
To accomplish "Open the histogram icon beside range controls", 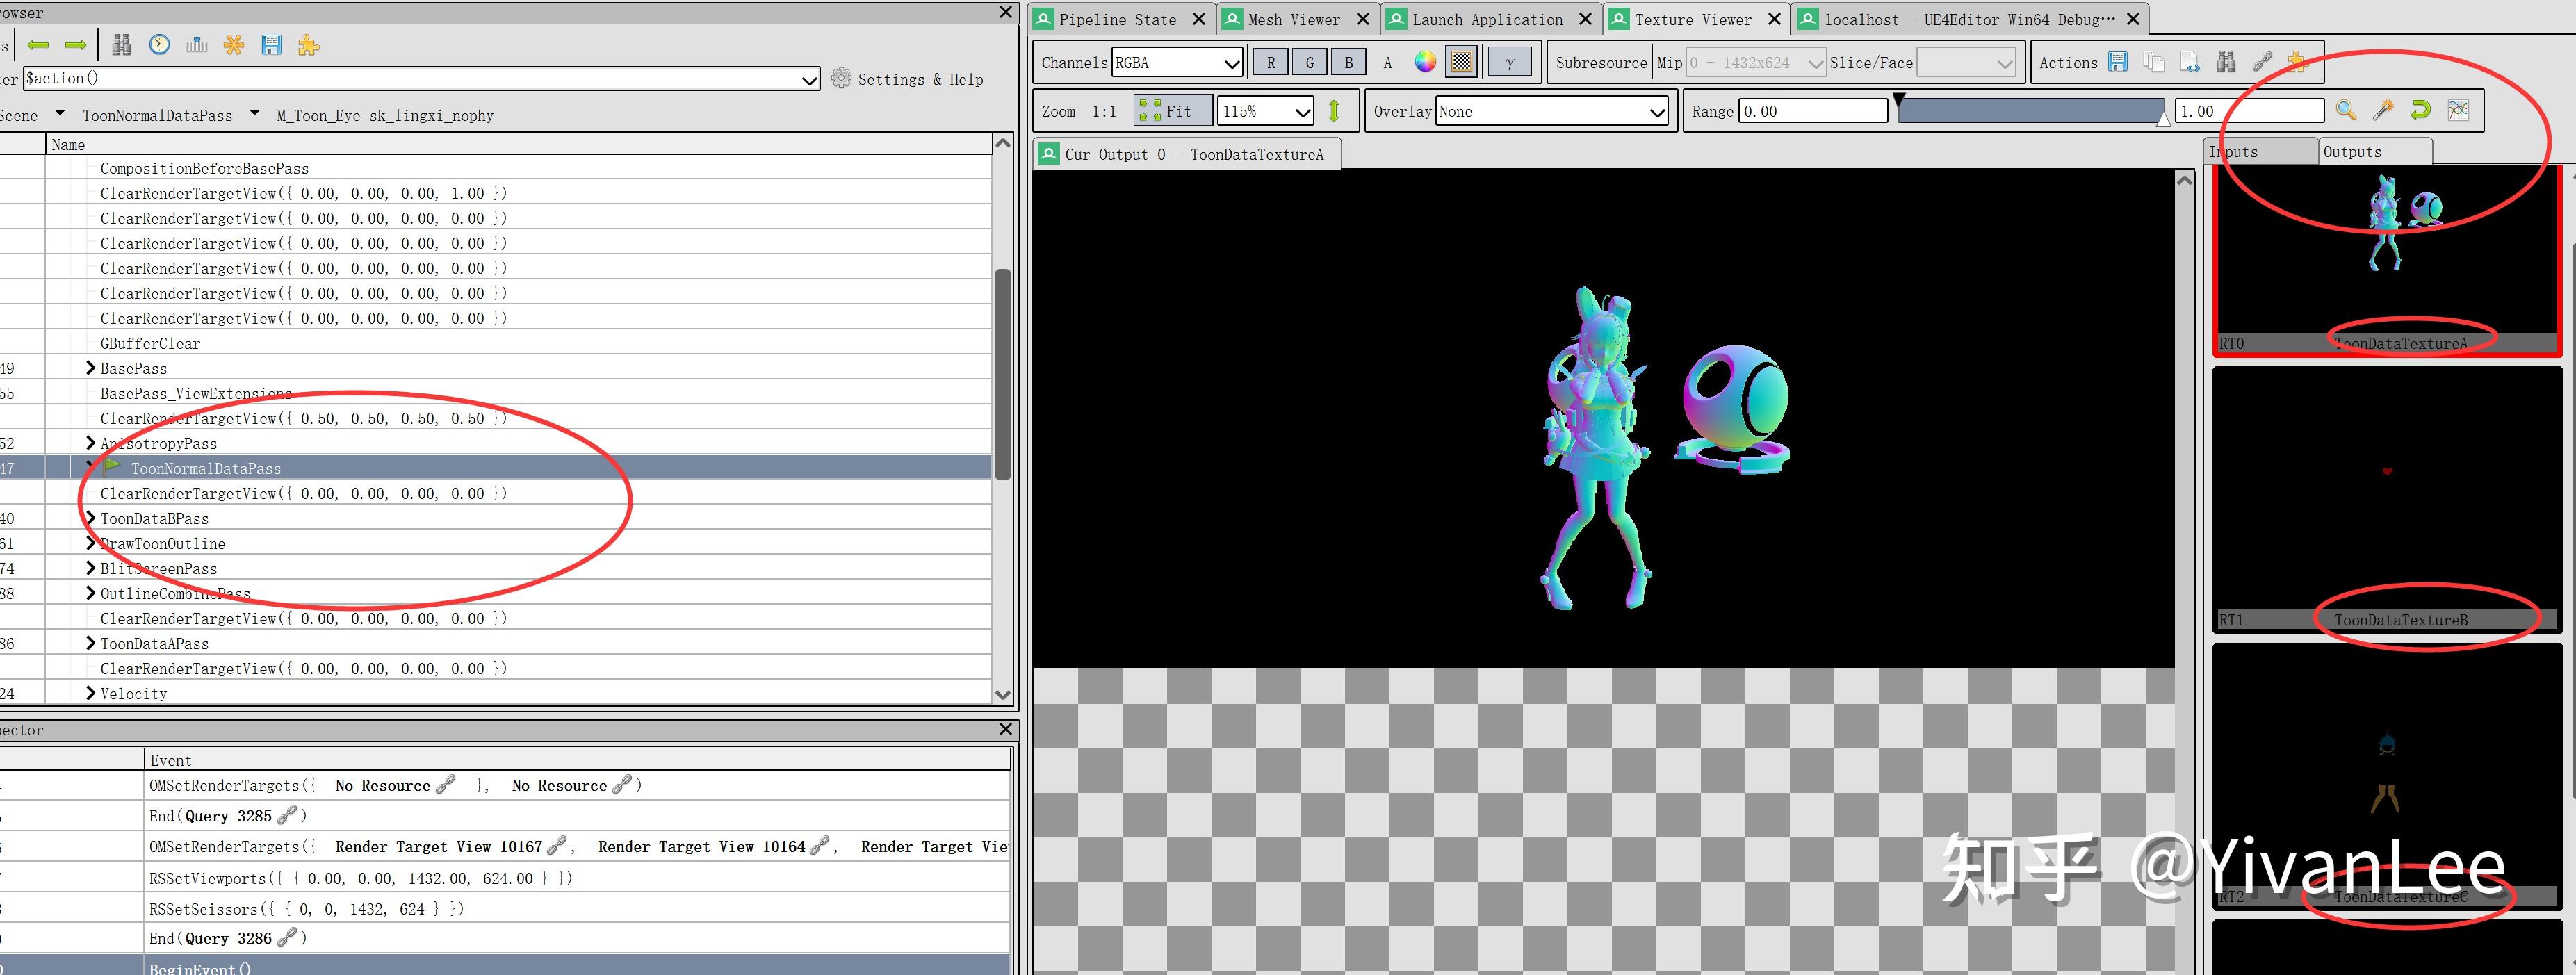I will point(2458,111).
